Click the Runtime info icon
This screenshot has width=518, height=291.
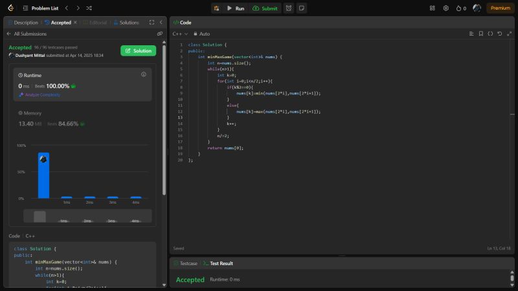[x=144, y=74]
